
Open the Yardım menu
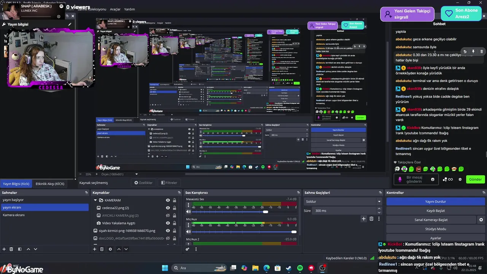click(x=129, y=9)
